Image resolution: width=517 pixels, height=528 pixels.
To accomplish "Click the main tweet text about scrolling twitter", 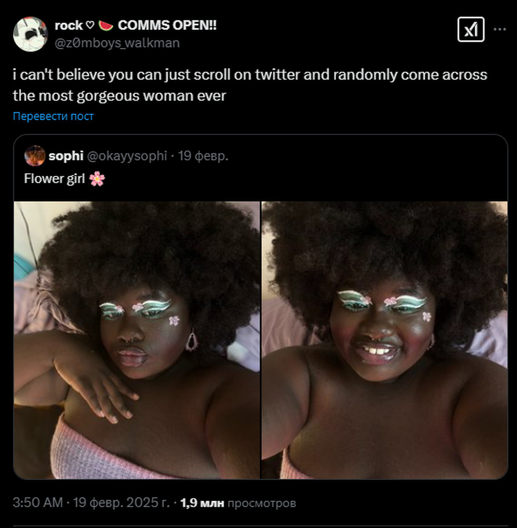I will (x=249, y=85).
